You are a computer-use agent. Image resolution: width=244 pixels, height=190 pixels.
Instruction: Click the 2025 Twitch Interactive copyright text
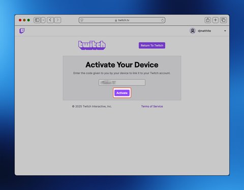pos(92,106)
